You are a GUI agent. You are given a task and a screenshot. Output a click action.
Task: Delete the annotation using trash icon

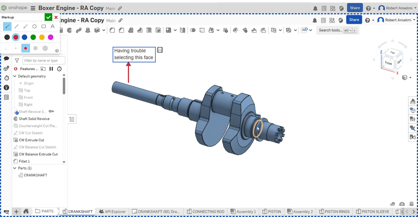(160, 50)
